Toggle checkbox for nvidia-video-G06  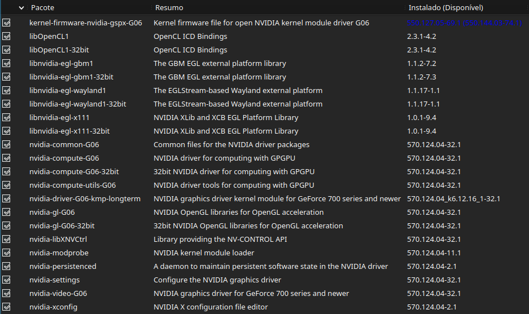click(6, 293)
